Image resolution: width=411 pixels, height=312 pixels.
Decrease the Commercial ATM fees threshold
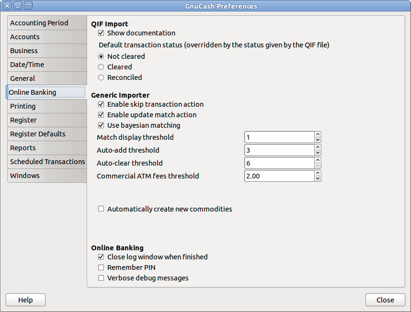pos(318,179)
